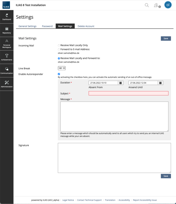Image resolution: width=176 pixels, height=204 pixels.
Task: Go to Personal Workspace in sidebar
Action: tap(7, 44)
